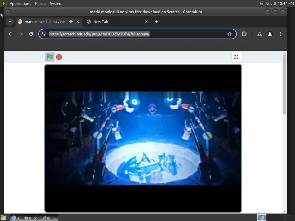This screenshot has height=221, width=295.
Task: Click the scrollbar down arrow
Action: coord(284,211)
